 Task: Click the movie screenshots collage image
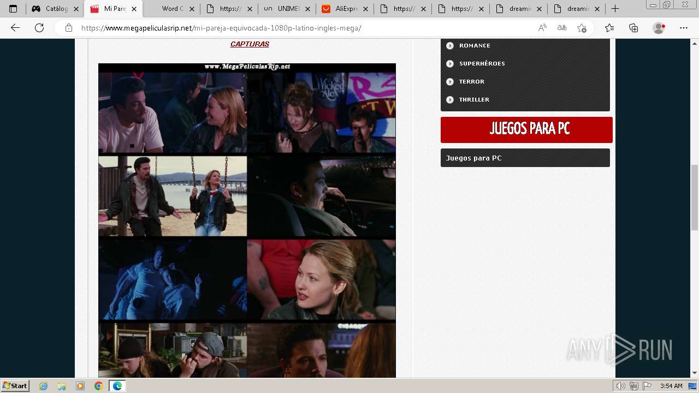tap(247, 221)
